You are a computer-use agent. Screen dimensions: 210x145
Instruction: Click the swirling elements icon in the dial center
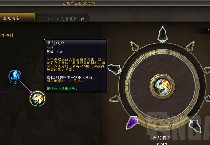162,86
